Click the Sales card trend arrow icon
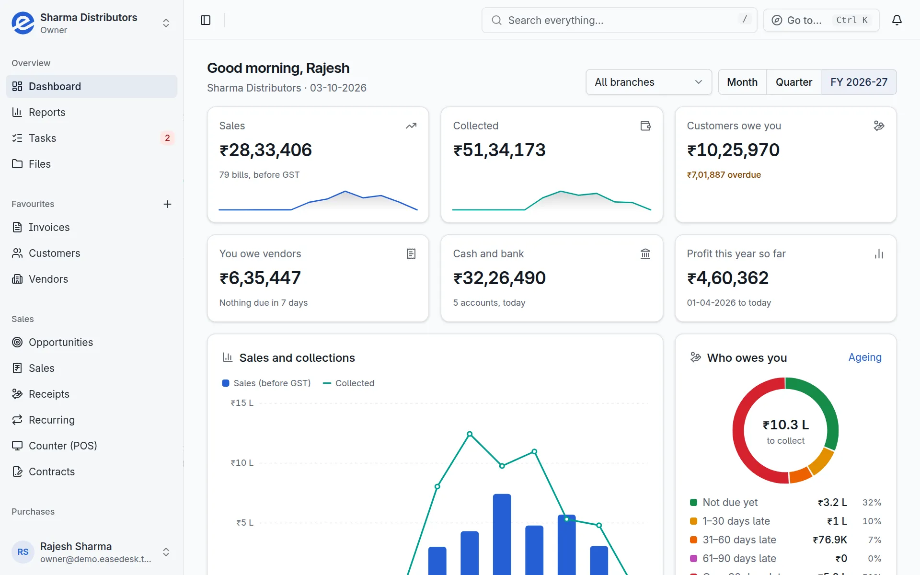The width and height of the screenshot is (920, 575). pos(411,126)
